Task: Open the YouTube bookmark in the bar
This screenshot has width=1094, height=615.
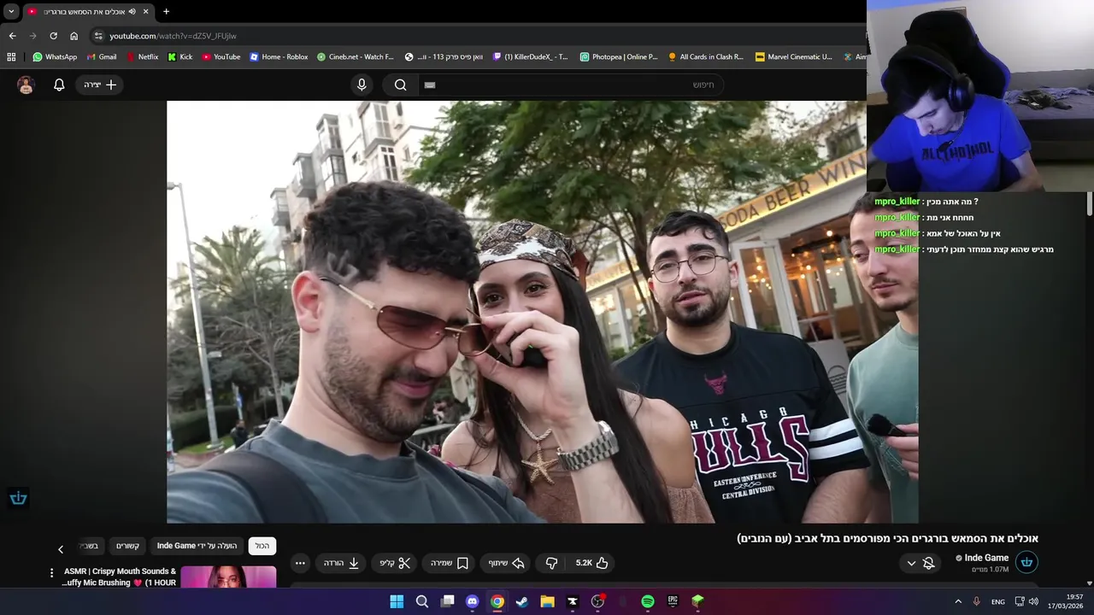Action: click(221, 57)
